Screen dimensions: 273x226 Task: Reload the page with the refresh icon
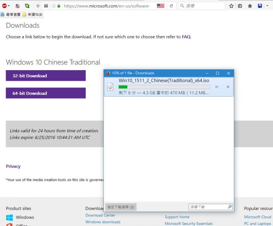pos(171,6)
